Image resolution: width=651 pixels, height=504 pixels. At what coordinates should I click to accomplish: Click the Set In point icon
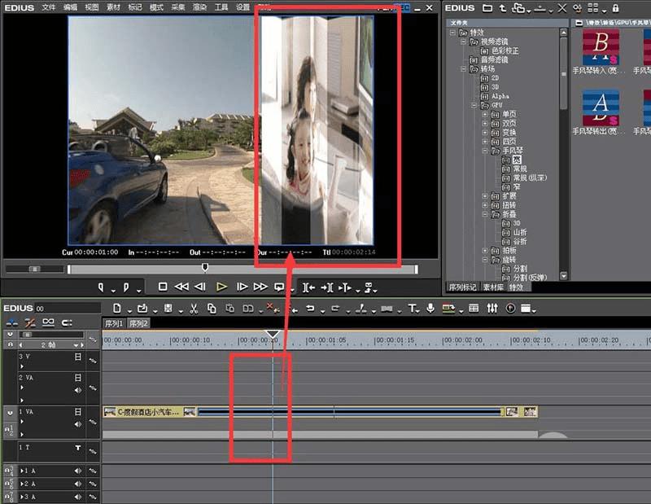(x=102, y=287)
